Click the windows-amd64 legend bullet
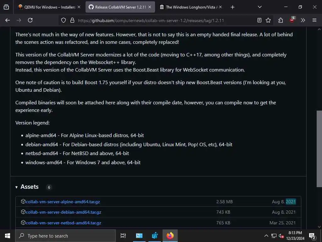This screenshot has width=322, height=242. pos(83,162)
